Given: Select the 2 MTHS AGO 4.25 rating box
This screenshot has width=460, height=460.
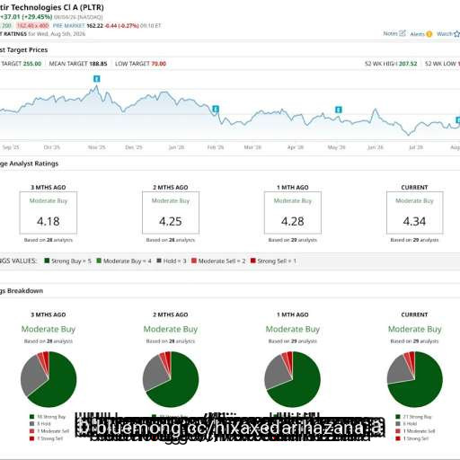Looking at the screenshot, I should point(171,213).
